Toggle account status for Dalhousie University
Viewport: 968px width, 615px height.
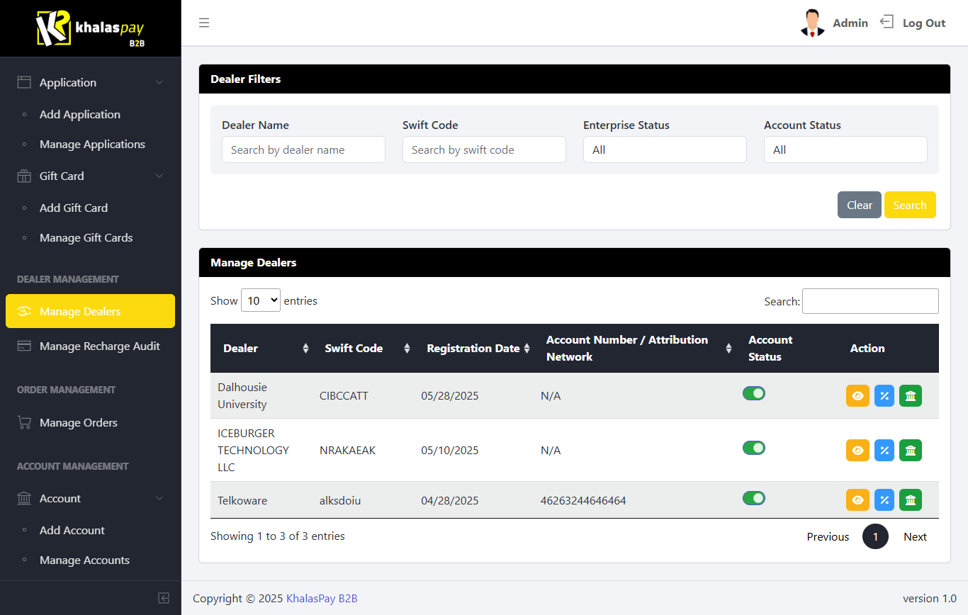[x=754, y=393]
